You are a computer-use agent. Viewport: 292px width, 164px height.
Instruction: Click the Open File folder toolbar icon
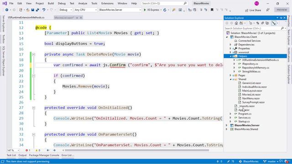(28, 10)
